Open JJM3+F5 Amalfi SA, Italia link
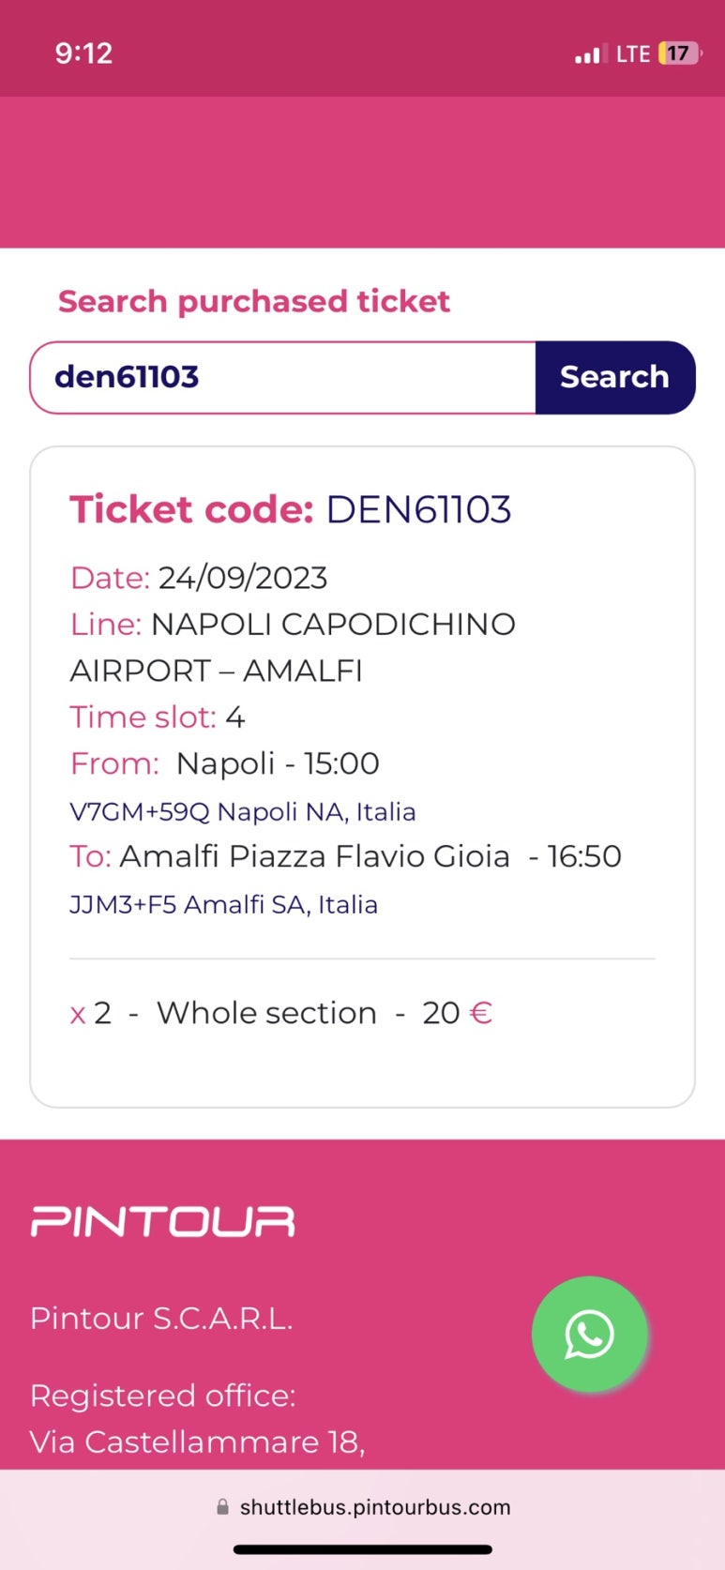725x1570 pixels. 224,904
